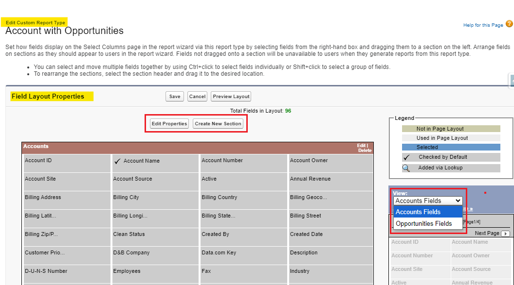Click the Not in Page Layout color swatch
The image size is (514, 285).
451,129
